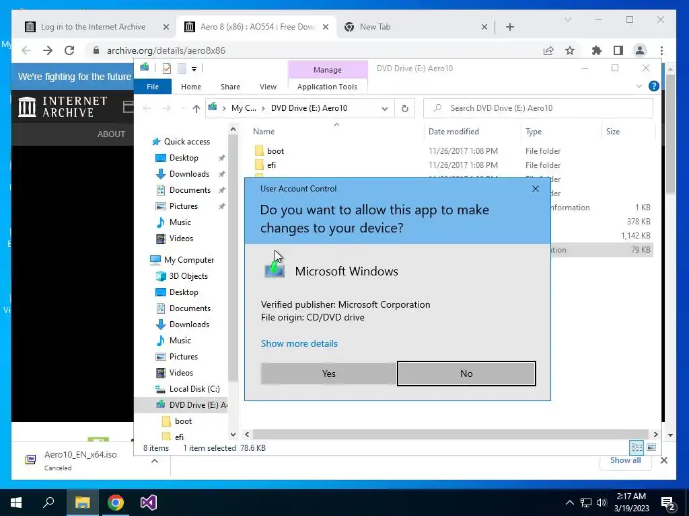Open the address bar history dropdown

384,108
